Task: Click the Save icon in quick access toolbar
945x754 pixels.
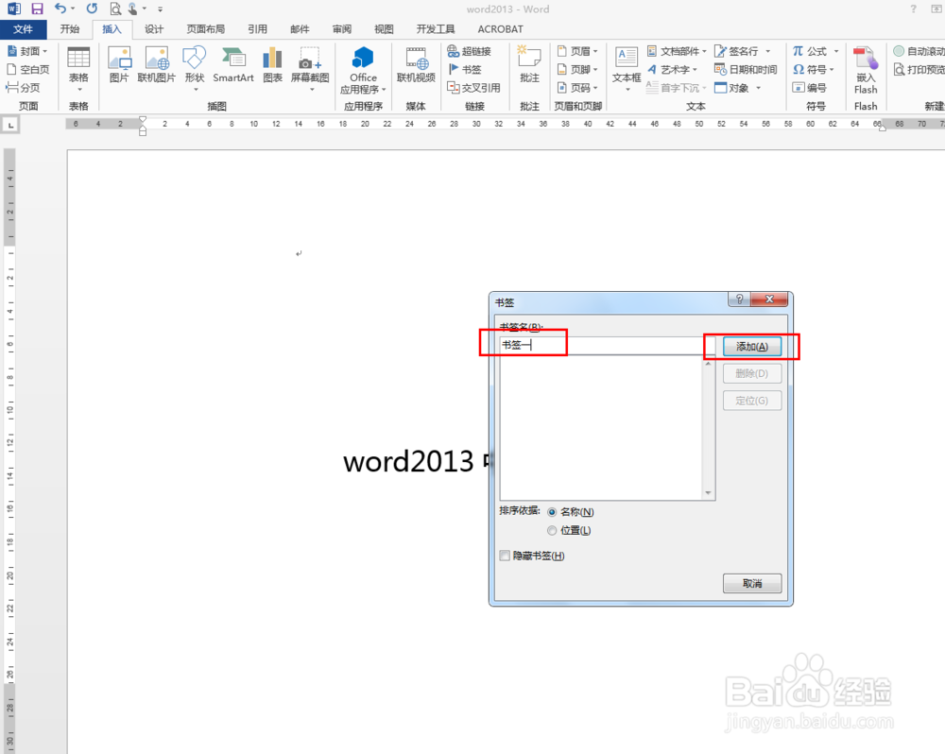Action: 37,9
